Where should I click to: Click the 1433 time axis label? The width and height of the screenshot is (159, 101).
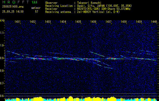point(48,21)
